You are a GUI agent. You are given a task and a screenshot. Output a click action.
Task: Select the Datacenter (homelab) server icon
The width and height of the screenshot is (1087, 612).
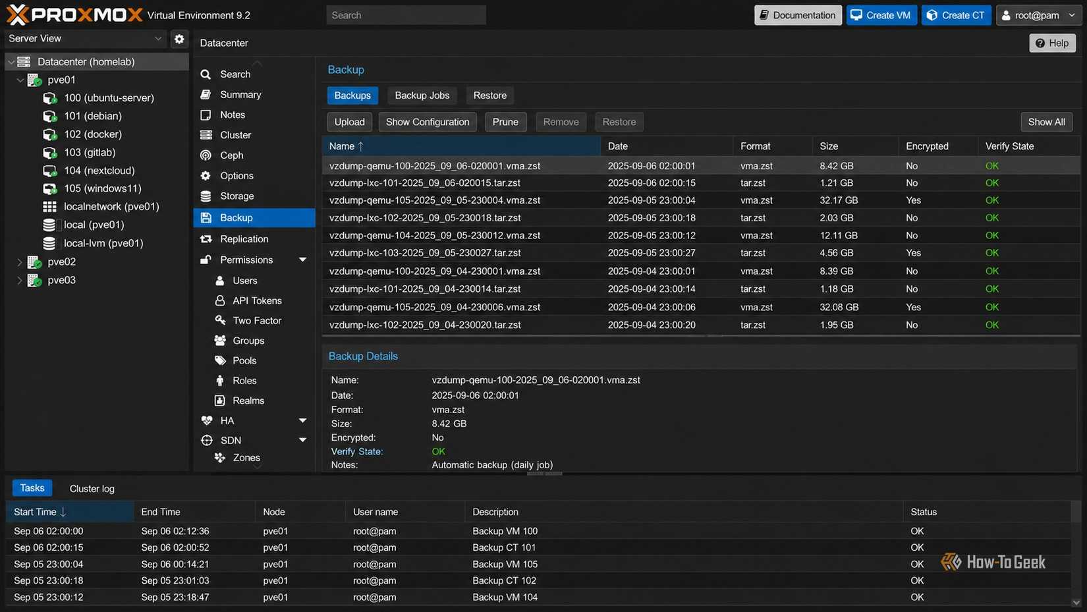click(24, 61)
